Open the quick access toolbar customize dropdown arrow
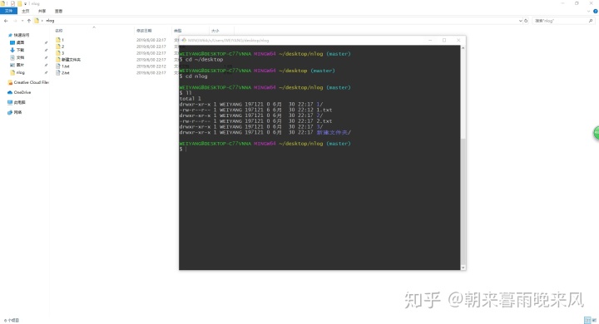599x324 pixels. click(25, 3)
